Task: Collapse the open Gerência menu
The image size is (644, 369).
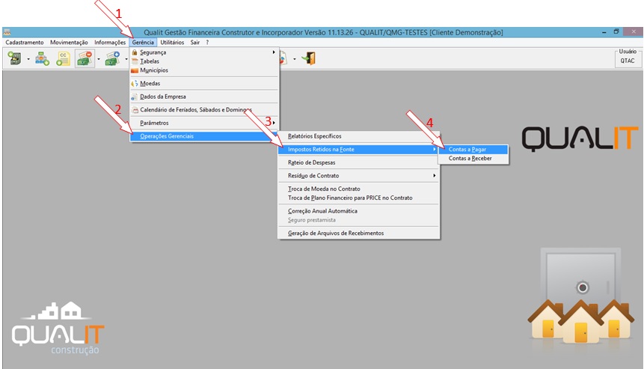Action: coord(143,43)
